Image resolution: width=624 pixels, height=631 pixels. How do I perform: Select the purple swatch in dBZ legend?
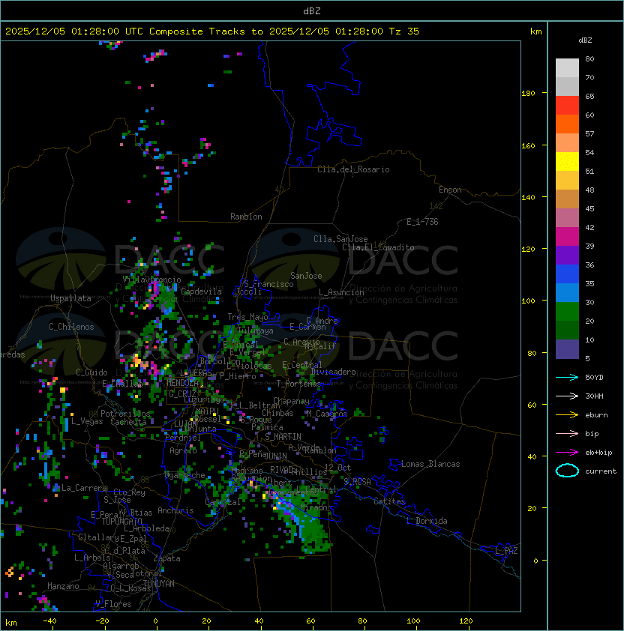pos(567,255)
